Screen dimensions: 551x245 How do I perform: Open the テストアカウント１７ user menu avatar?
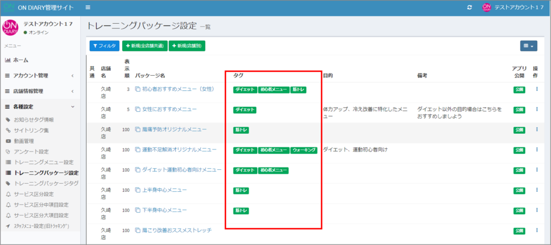pyautogui.click(x=486, y=8)
